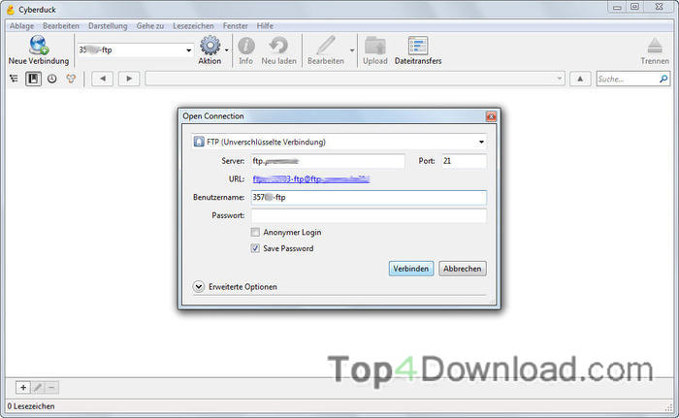This screenshot has height=418, width=679.
Task: Open the Darstellung menu
Action: pyautogui.click(x=108, y=26)
